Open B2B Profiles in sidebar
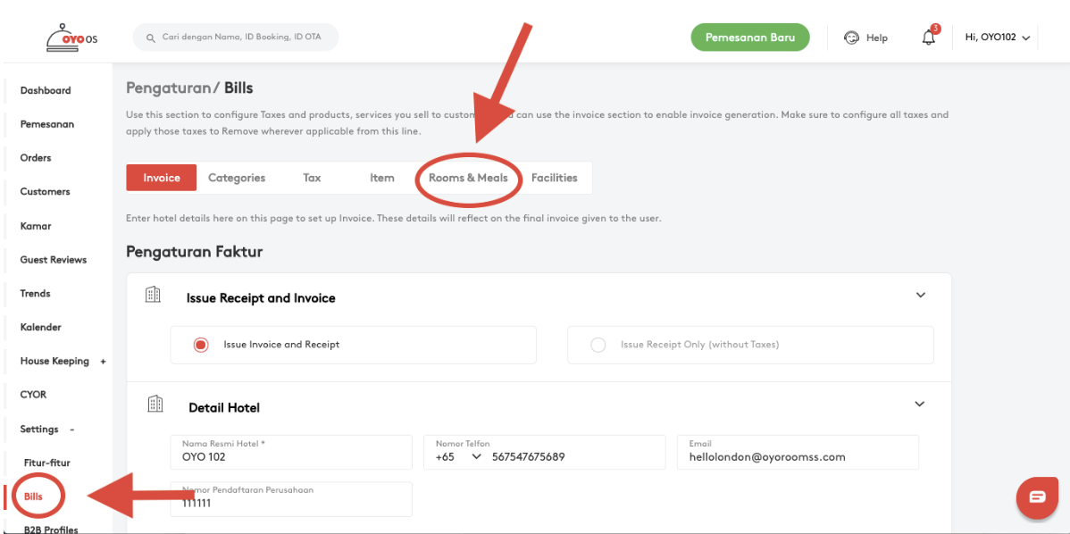Viewport: 1070px width, 534px height. pyautogui.click(x=51, y=530)
